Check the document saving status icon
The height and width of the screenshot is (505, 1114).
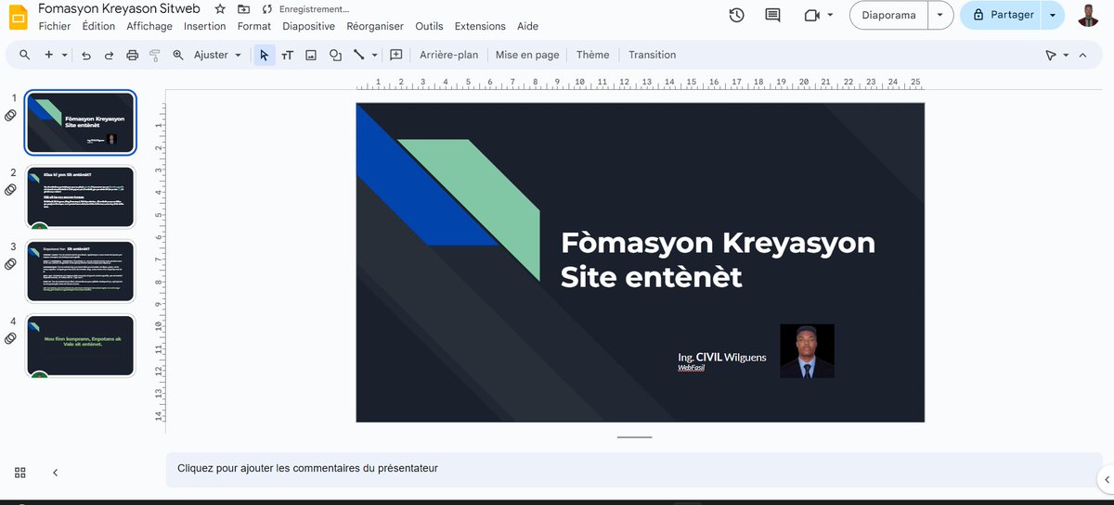[x=266, y=8]
